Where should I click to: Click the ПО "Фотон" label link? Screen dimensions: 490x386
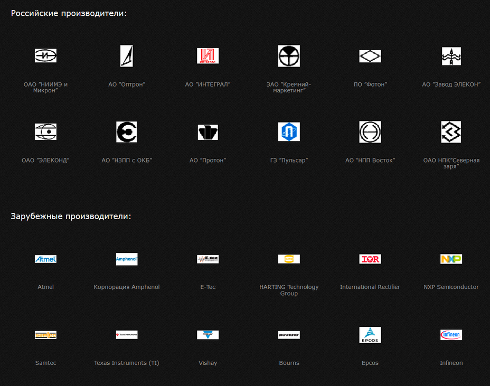(x=370, y=84)
